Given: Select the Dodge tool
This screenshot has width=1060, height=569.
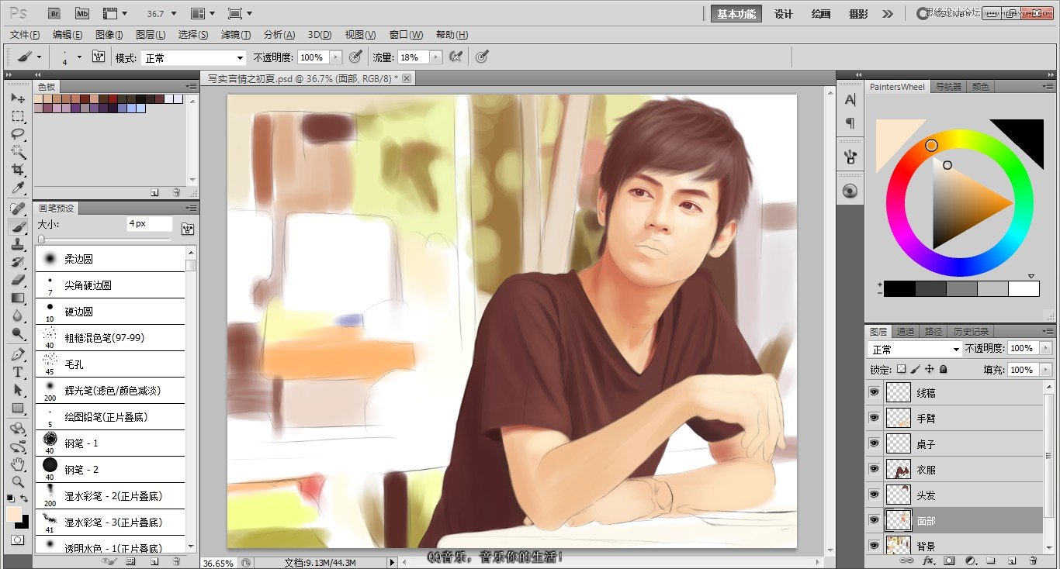Looking at the screenshot, I should point(18,333).
